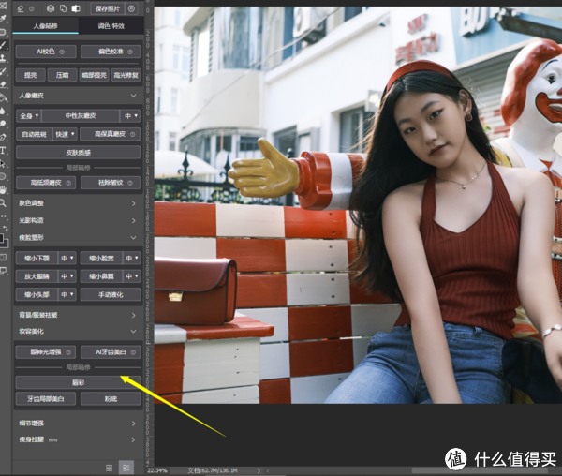This screenshot has height=476, width=562.
Task: Select the Eyedropper tool in the toolbar
Action: pos(4,18)
